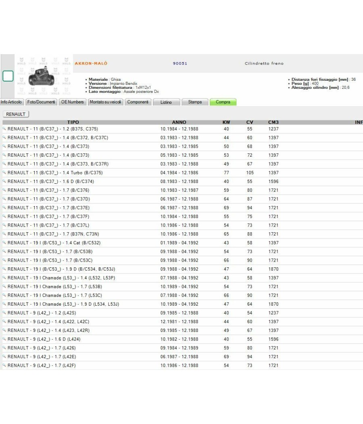Click year range 04.1984 - 12.1986
This screenshot has width=363, height=424.
tap(179, 172)
